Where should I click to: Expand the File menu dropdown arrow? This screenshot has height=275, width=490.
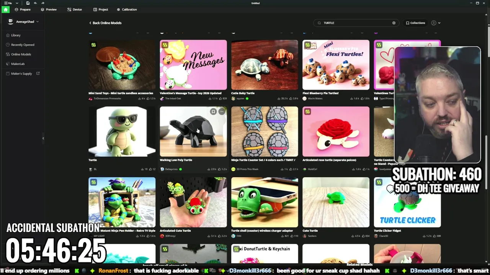[17, 3]
